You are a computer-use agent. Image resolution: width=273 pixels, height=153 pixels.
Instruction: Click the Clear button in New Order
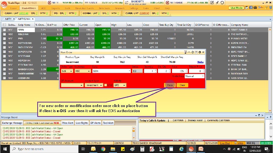click(182, 85)
